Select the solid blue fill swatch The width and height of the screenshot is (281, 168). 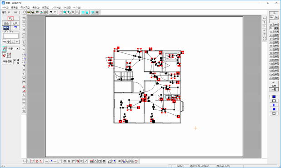point(274,97)
